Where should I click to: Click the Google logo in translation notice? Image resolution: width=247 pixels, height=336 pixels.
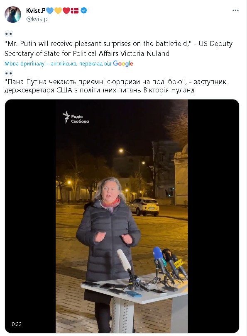pyautogui.click(x=123, y=64)
